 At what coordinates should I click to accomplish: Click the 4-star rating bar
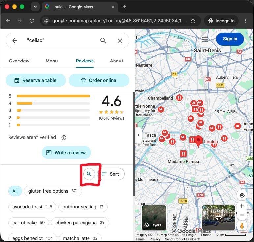(x=53, y=103)
